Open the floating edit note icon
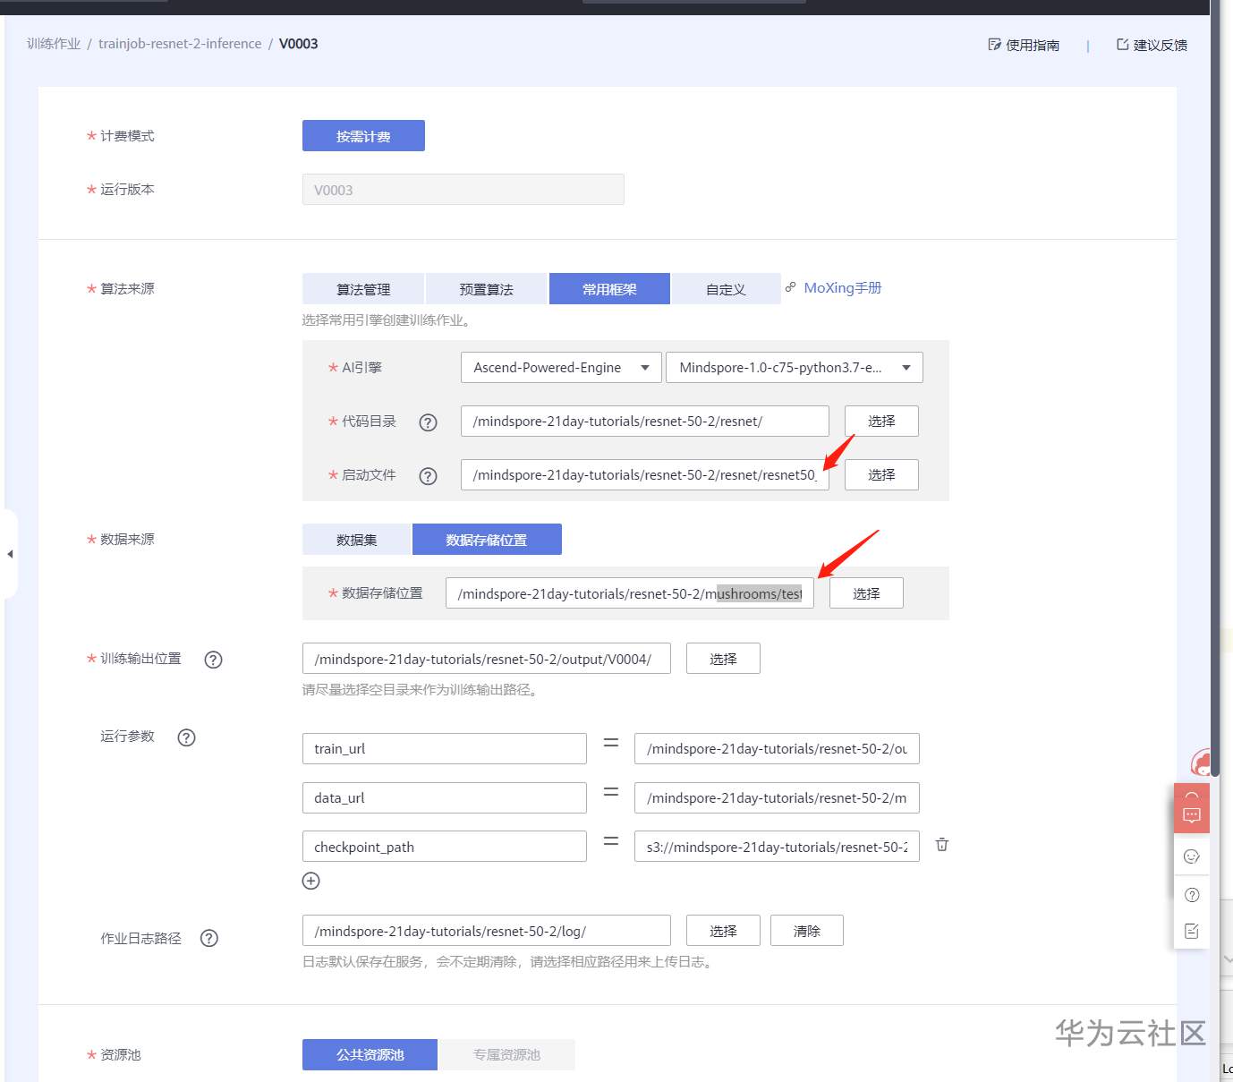 pyautogui.click(x=1192, y=932)
